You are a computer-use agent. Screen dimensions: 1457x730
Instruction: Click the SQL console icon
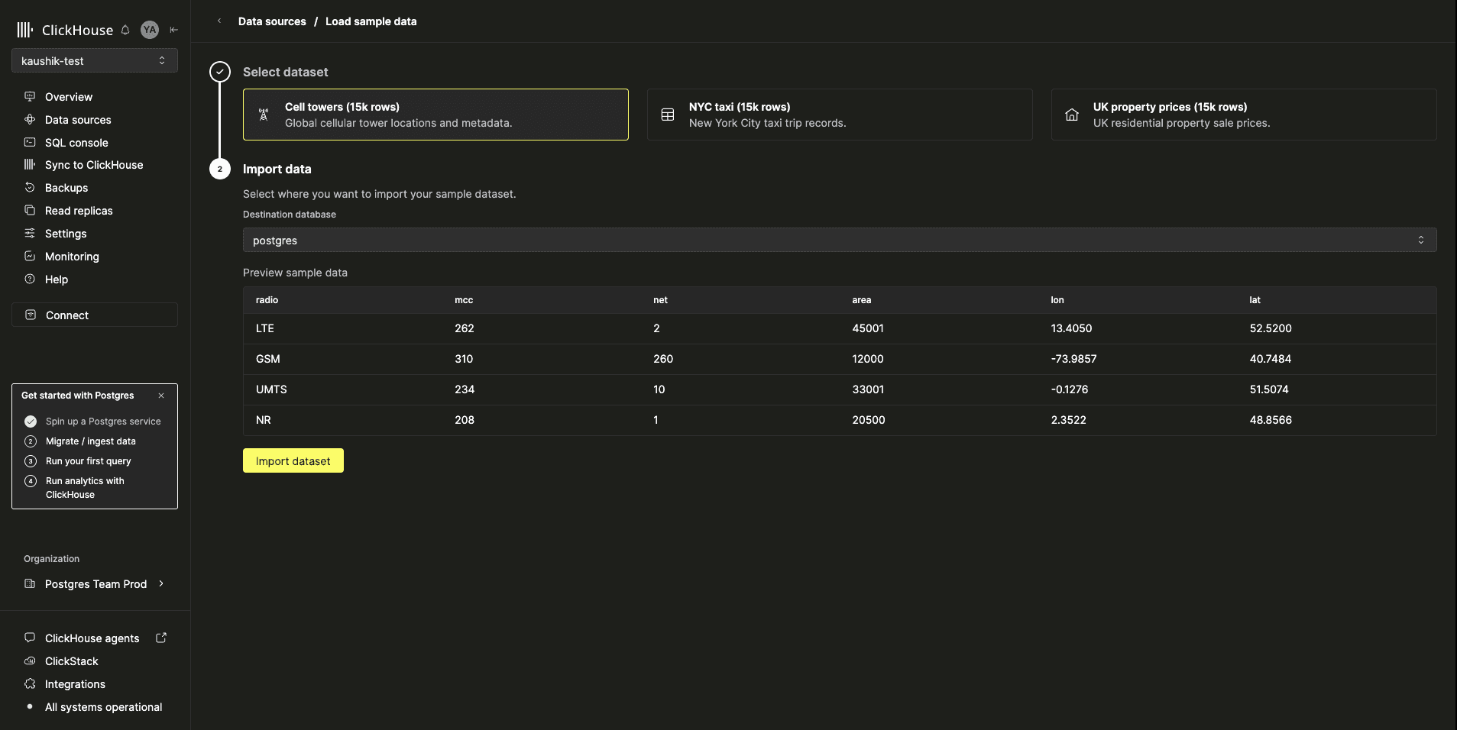pos(30,143)
